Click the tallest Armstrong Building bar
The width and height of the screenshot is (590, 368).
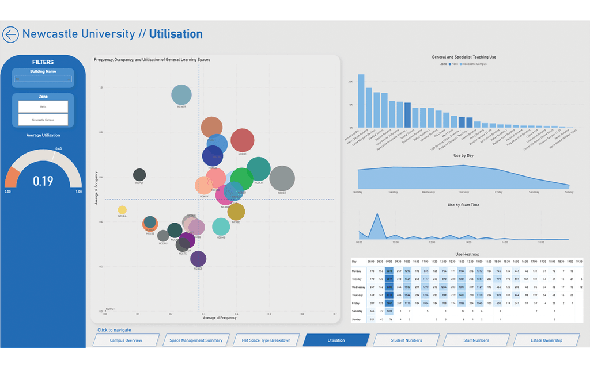pyautogui.click(x=361, y=101)
